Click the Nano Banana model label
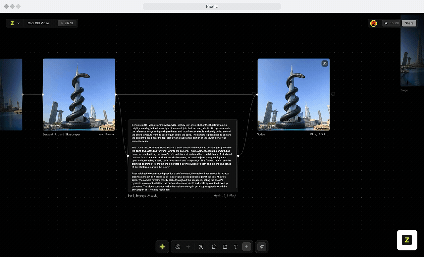This screenshot has height=257, width=424. point(106,134)
